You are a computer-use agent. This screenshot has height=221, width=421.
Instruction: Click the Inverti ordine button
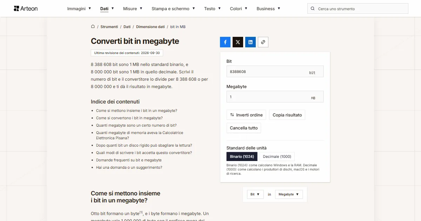(x=246, y=115)
